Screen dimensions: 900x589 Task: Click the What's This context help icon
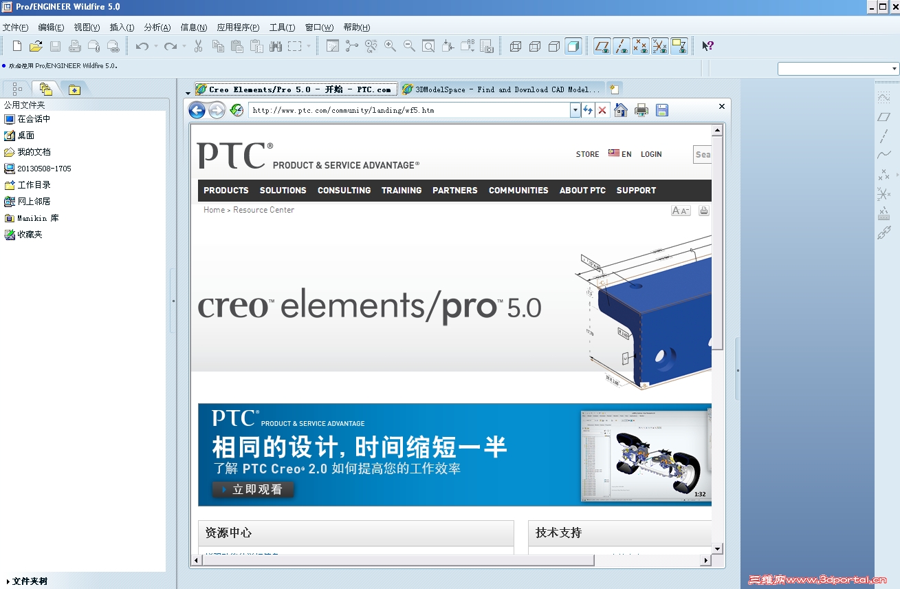point(707,46)
